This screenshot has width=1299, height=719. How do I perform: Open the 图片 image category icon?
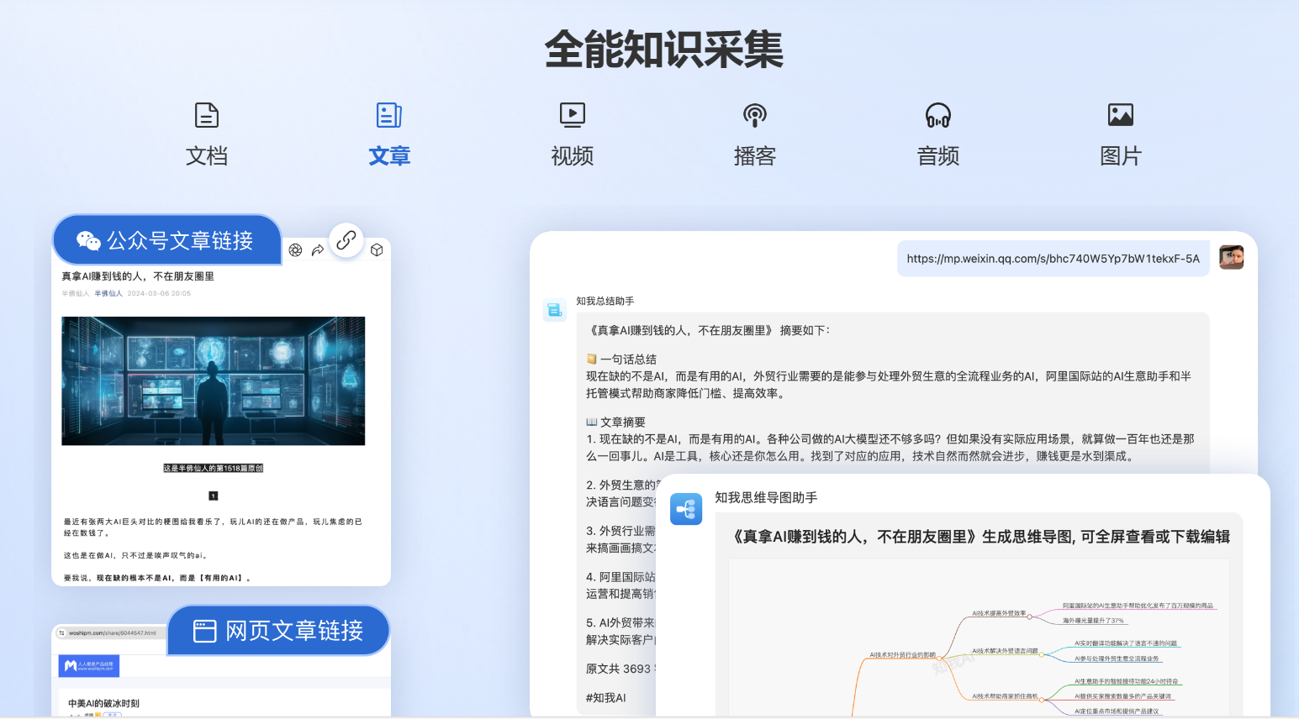click(x=1120, y=115)
